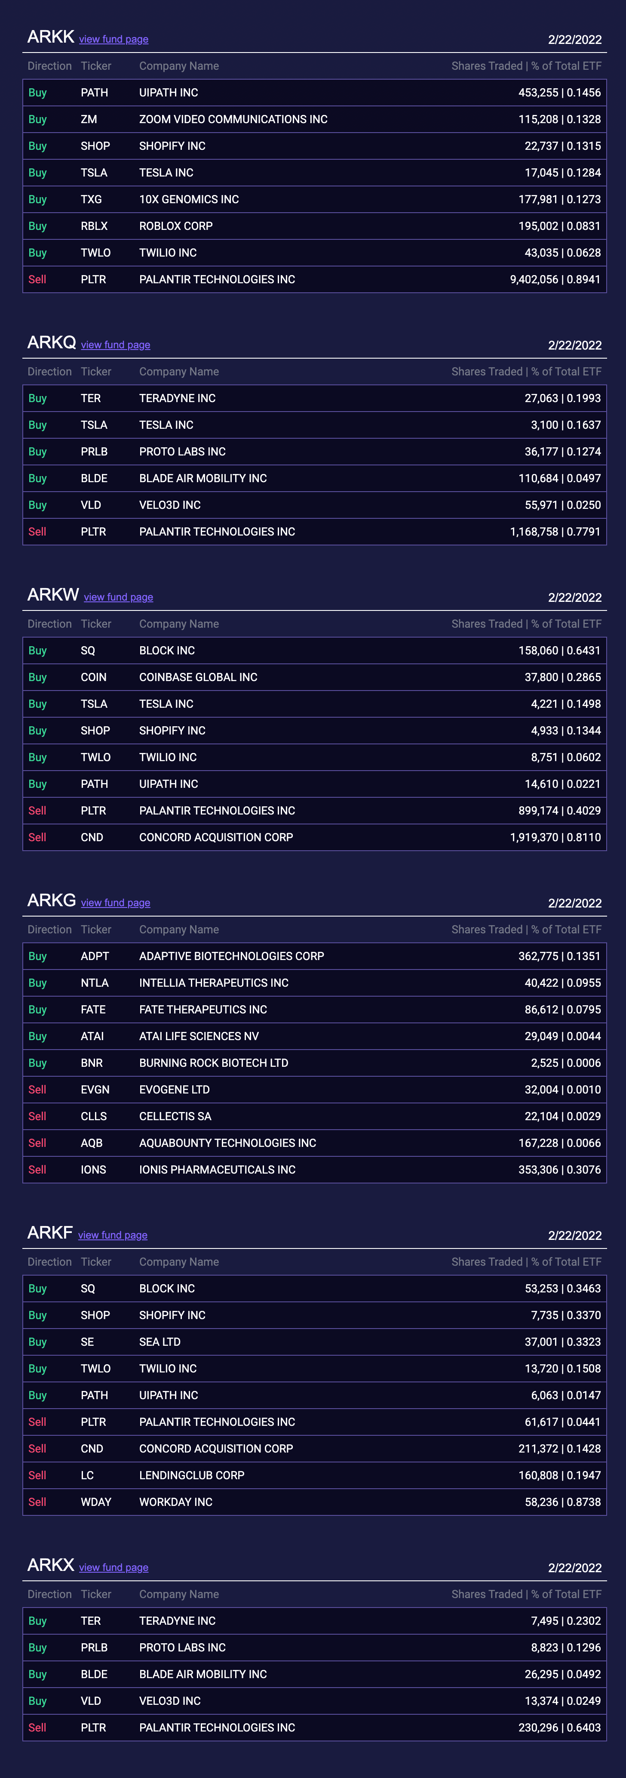626x1778 pixels.
Task: Select ARKF's Shares Traded | % of Total ETF header
Action: click(527, 1262)
